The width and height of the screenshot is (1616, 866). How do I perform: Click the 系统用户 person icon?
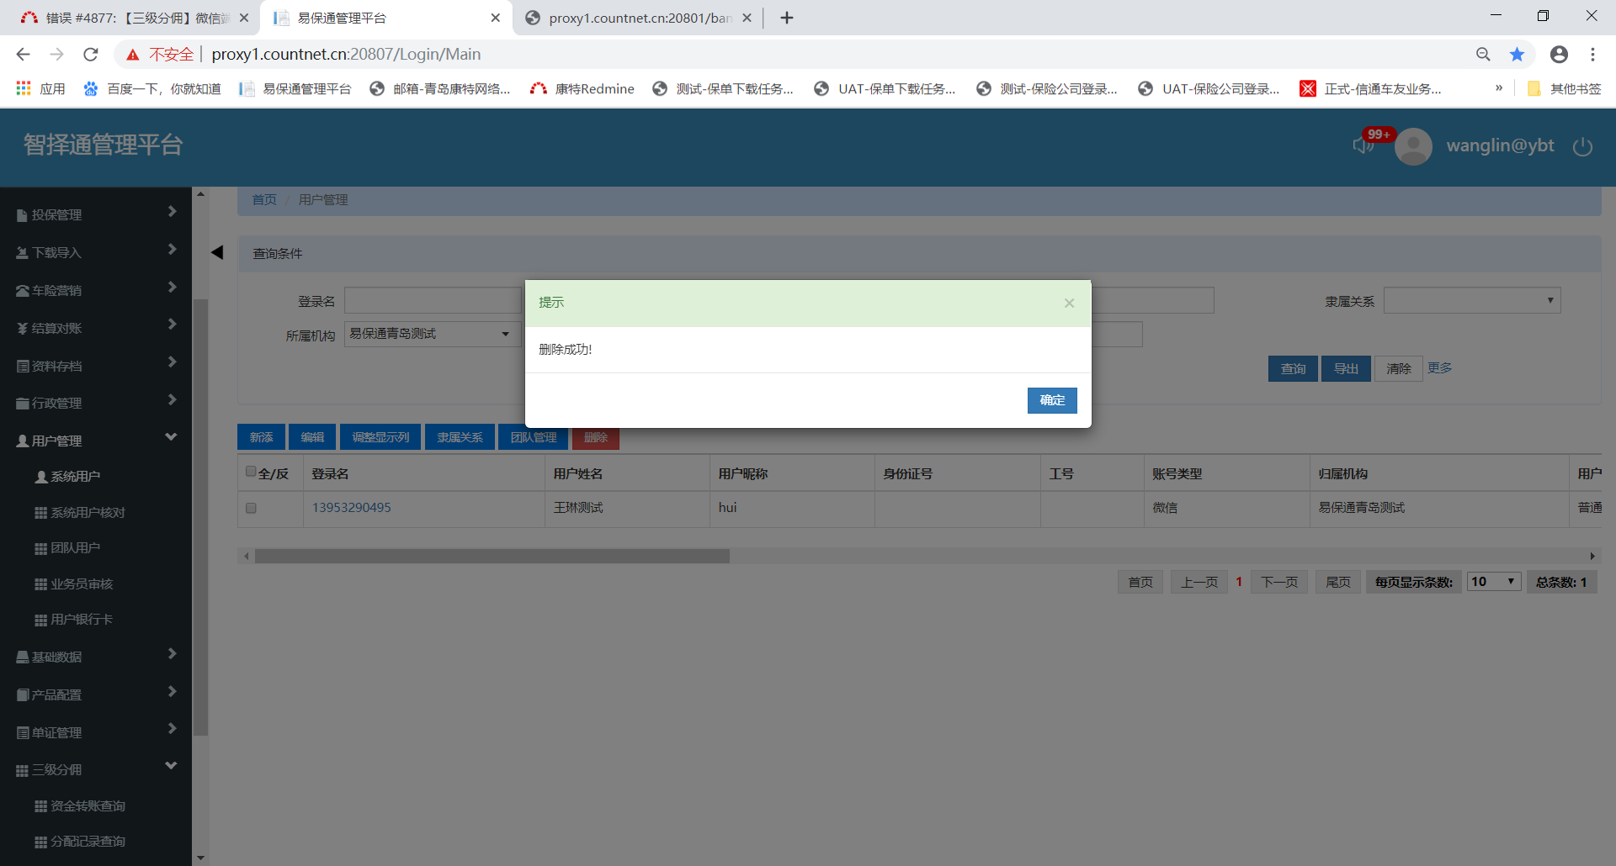click(x=40, y=477)
